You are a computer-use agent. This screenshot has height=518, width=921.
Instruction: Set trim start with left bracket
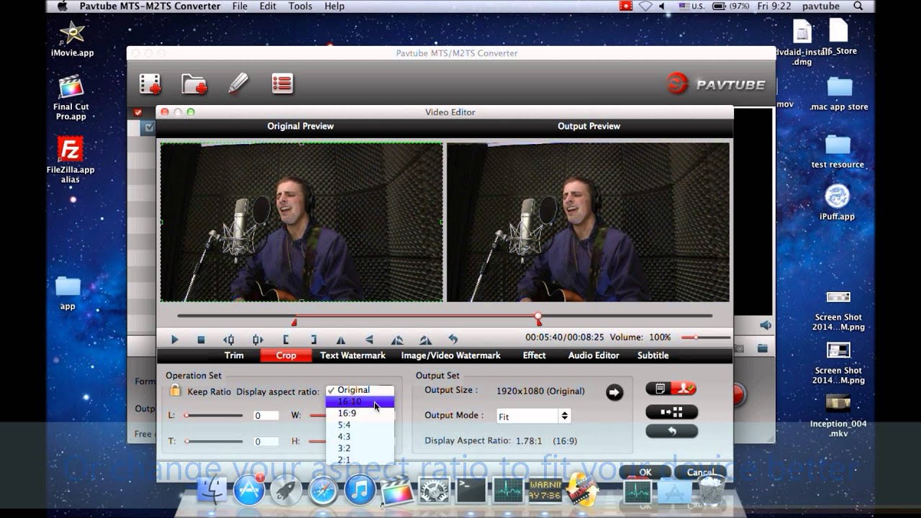(x=286, y=340)
